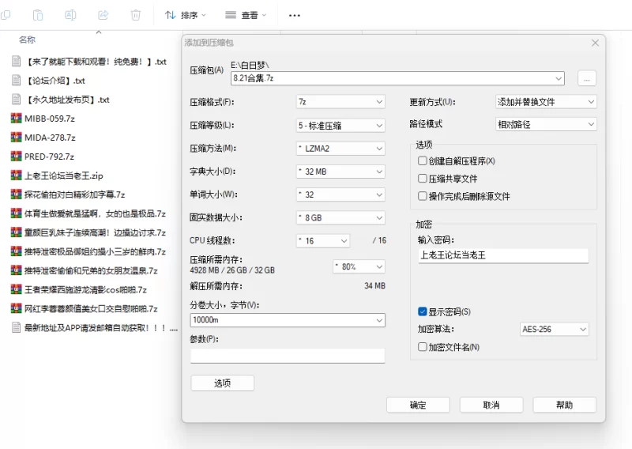Select file name 【永久地址发布页】.txt

tap(68, 100)
